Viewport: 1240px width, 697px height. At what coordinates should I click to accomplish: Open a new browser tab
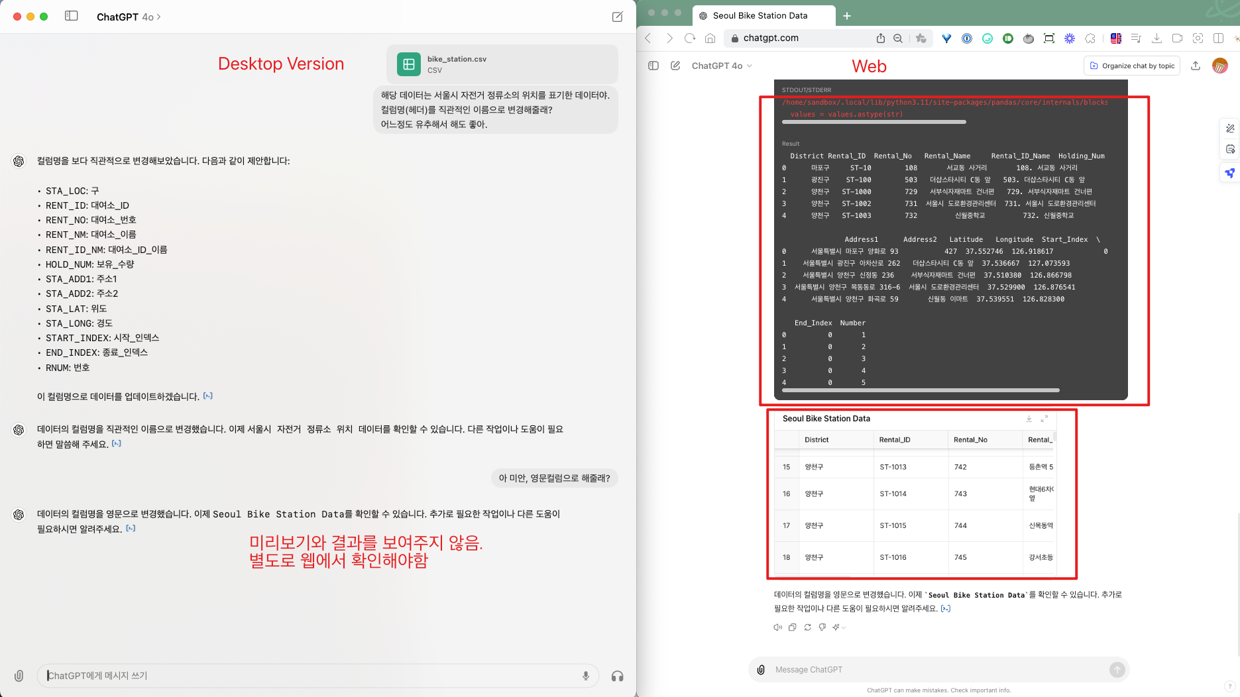point(846,16)
